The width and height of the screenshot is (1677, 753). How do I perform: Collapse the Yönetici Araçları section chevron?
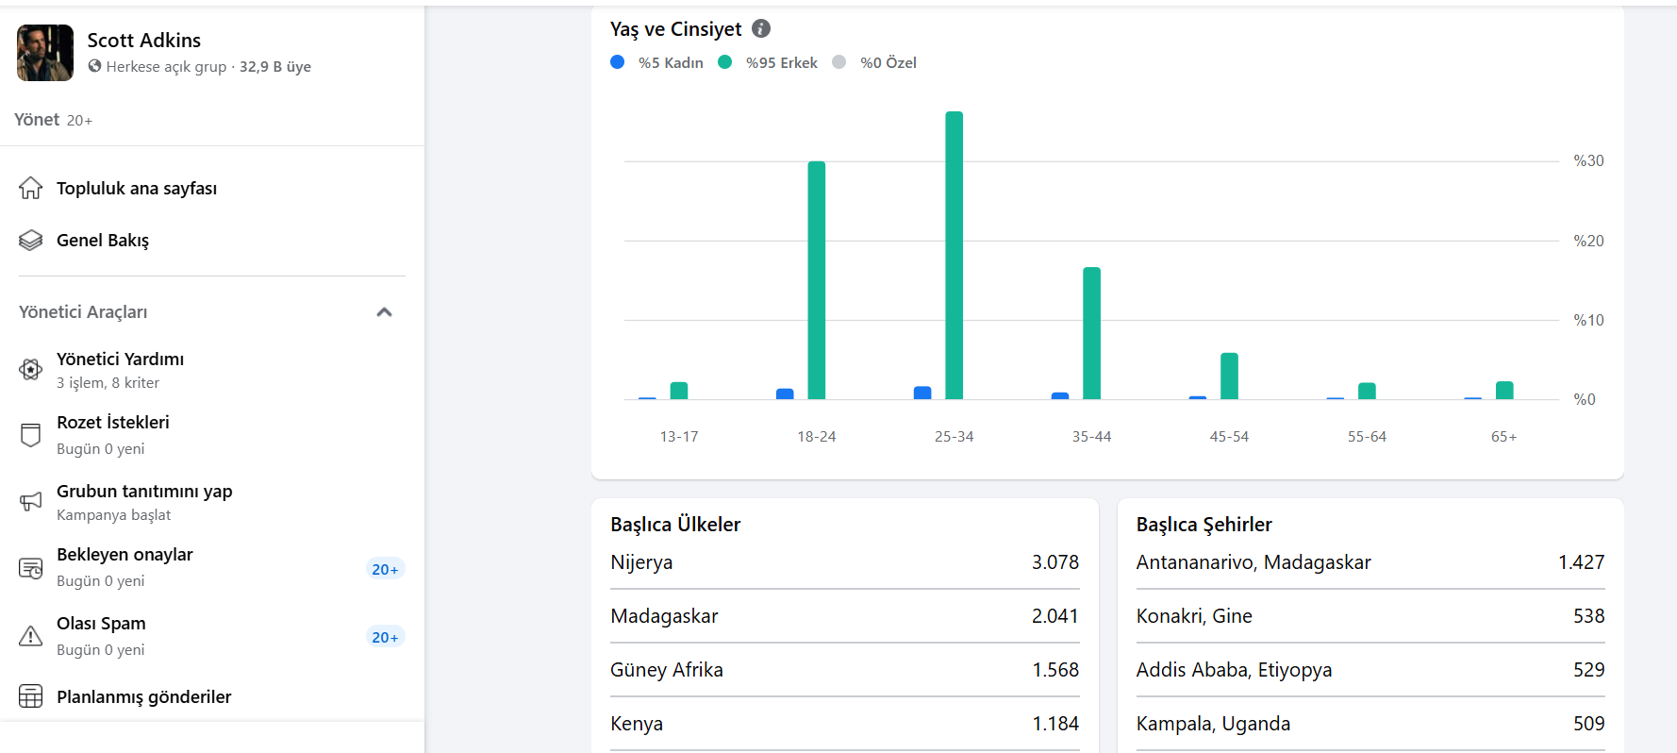coord(384,312)
